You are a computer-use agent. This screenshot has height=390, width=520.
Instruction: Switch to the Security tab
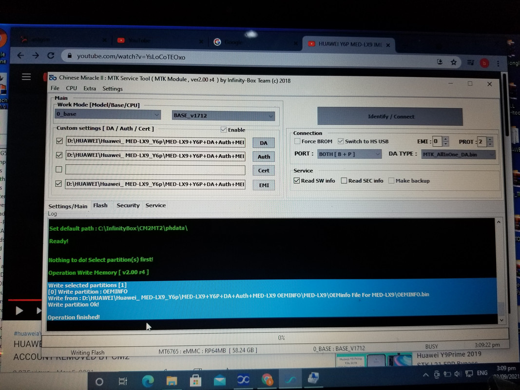click(128, 205)
